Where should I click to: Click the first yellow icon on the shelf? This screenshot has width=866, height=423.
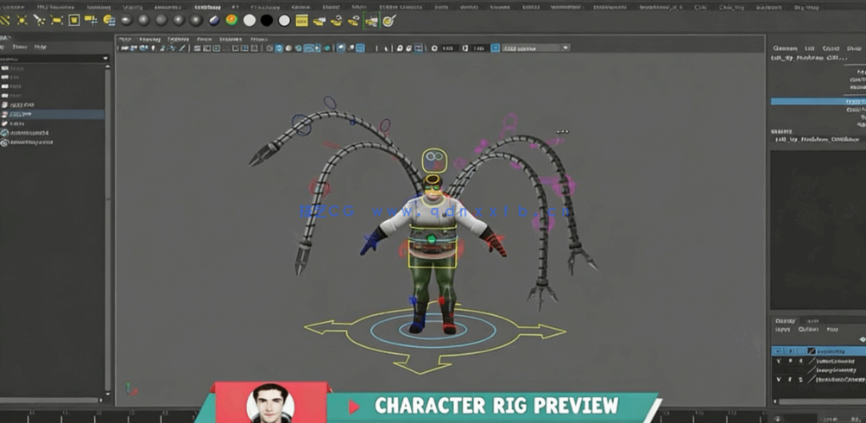pyautogui.click(x=5, y=20)
